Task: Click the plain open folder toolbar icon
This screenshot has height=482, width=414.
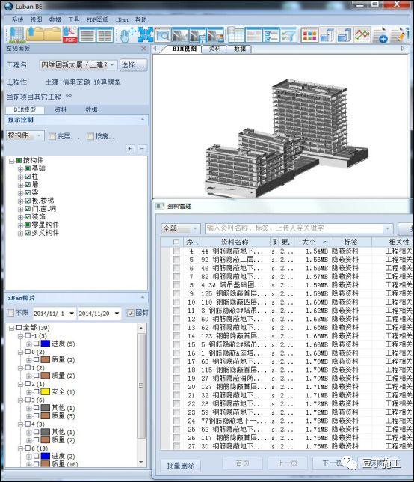Action: tap(52, 34)
